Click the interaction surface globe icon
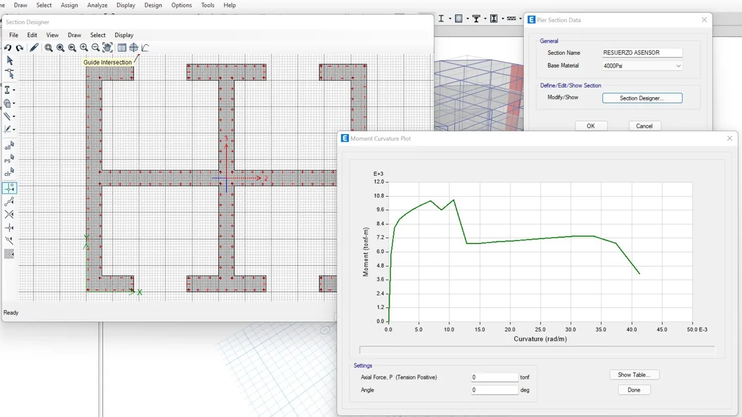The width and height of the screenshot is (742, 417). pyautogui.click(x=134, y=48)
